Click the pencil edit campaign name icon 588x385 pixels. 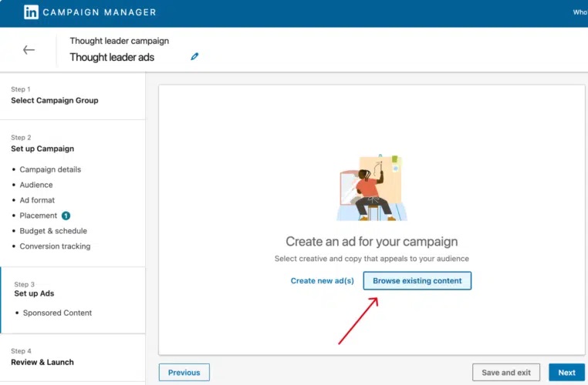tap(194, 57)
